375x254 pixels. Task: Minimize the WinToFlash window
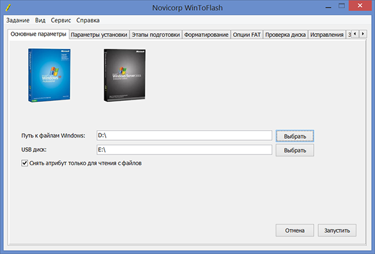point(328,6)
